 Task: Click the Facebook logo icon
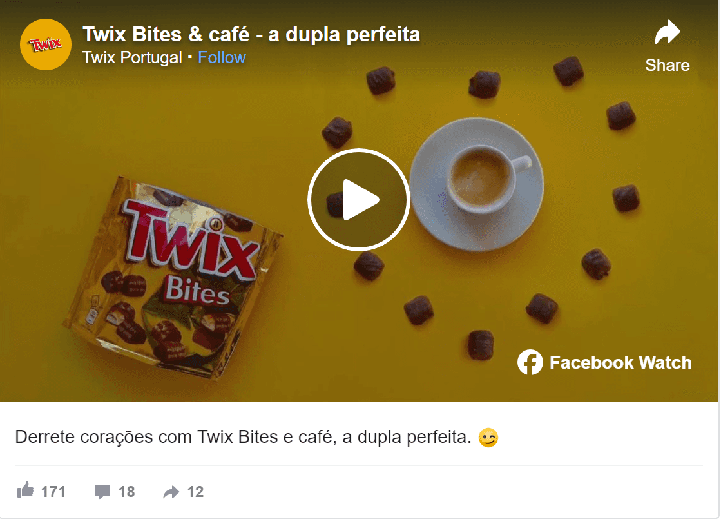tap(530, 362)
